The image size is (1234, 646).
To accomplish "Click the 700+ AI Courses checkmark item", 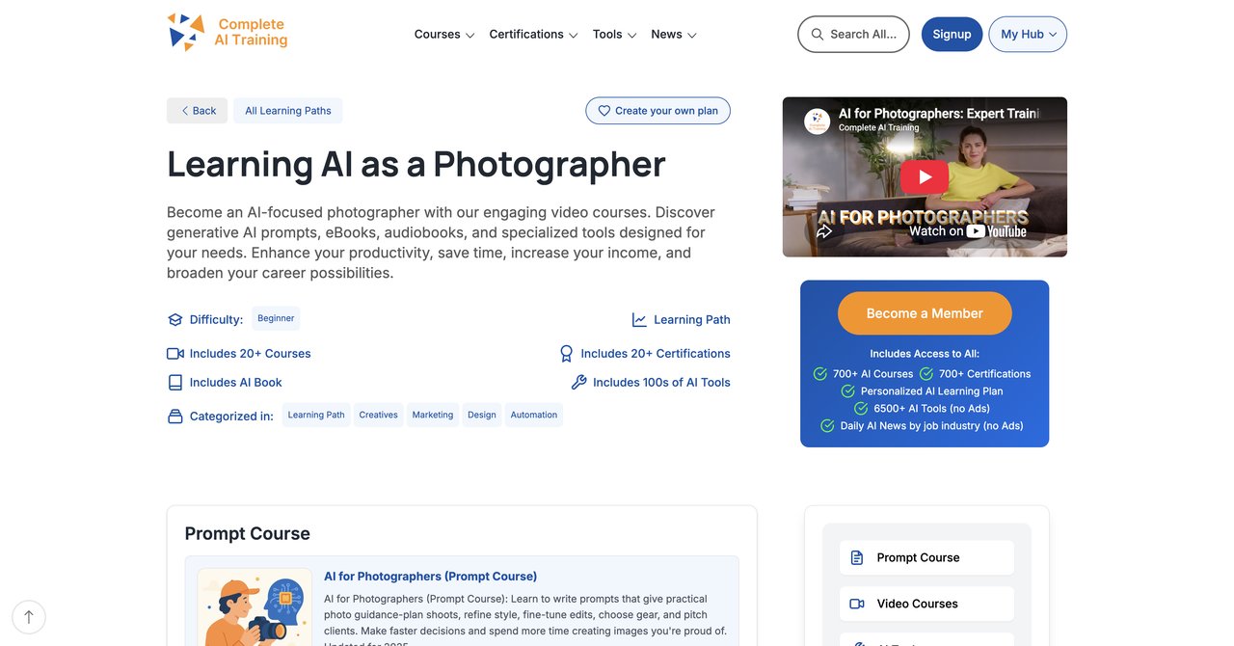I will coord(863,374).
